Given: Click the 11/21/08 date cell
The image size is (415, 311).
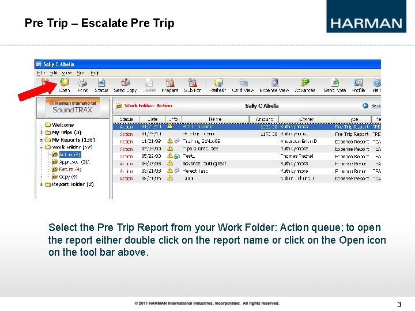Looking at the screenshot, I should [151, 141].
